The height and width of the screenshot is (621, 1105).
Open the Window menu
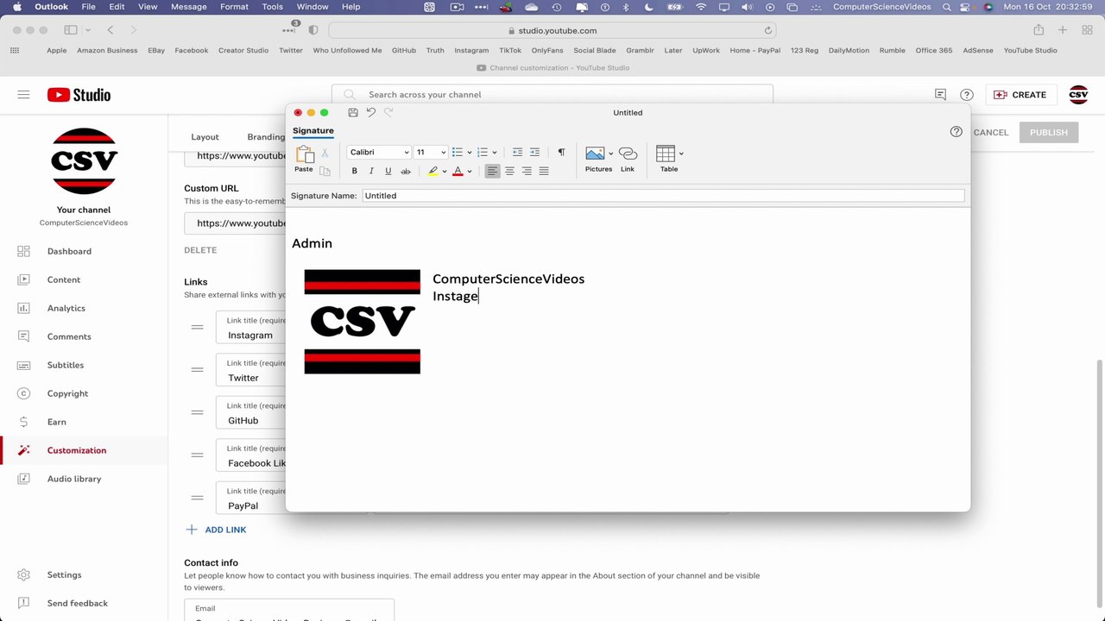coord(313,7)
